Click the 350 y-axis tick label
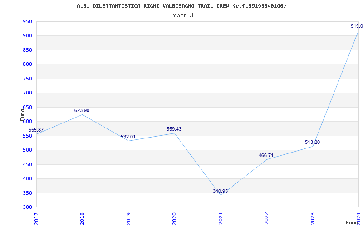The image size is (363, 227). [x=27, y=193]
